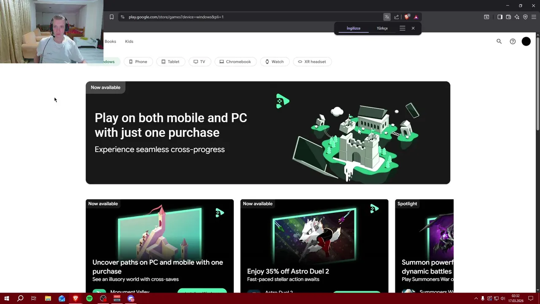This screenshot has width=540, height=304.
Task: Open the Astro Duel 2 promo card
Action: (x=314, y=246)
